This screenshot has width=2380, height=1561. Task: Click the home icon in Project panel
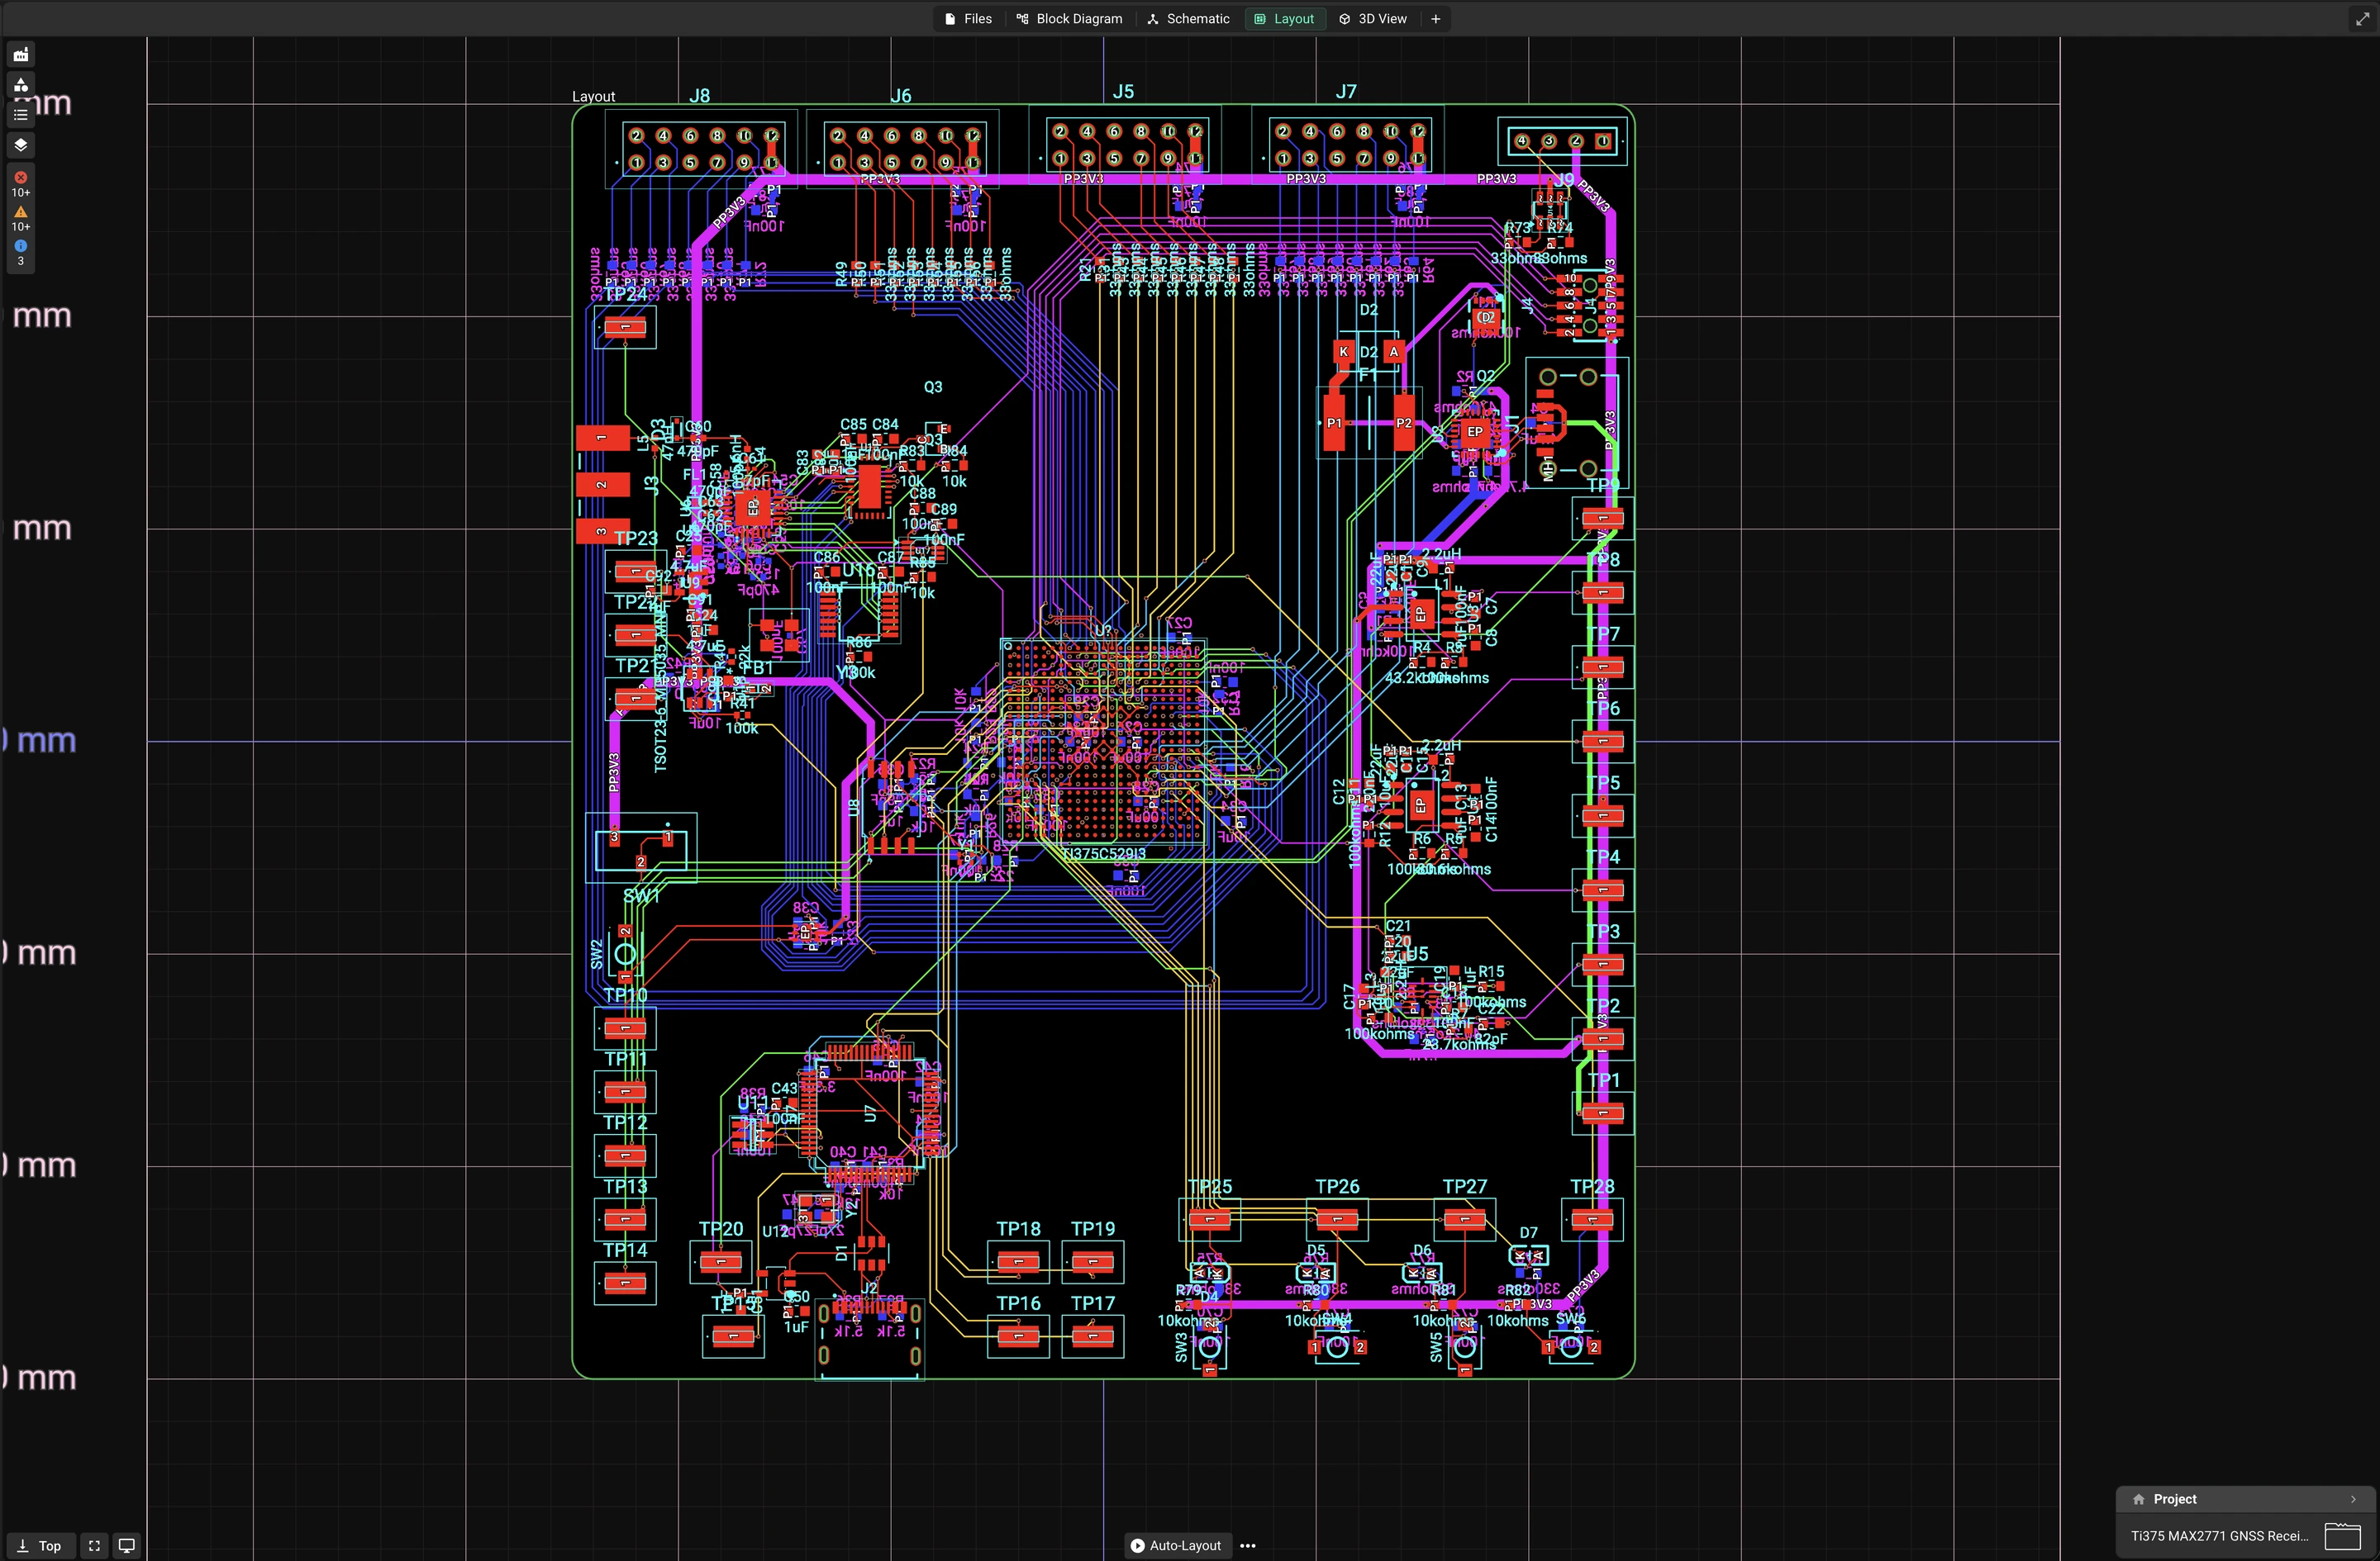coord(2138,1499)
